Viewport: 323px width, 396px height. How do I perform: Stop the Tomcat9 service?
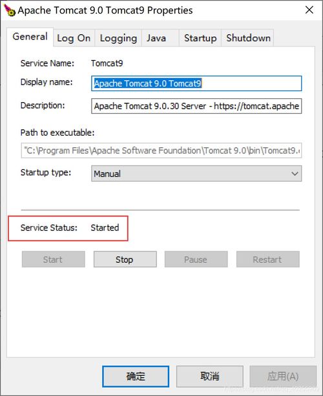[x=125, y=259]
